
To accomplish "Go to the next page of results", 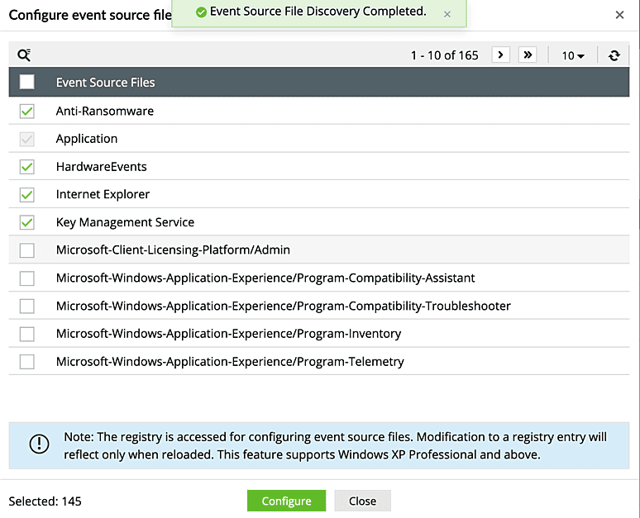I will click(500, 55).
